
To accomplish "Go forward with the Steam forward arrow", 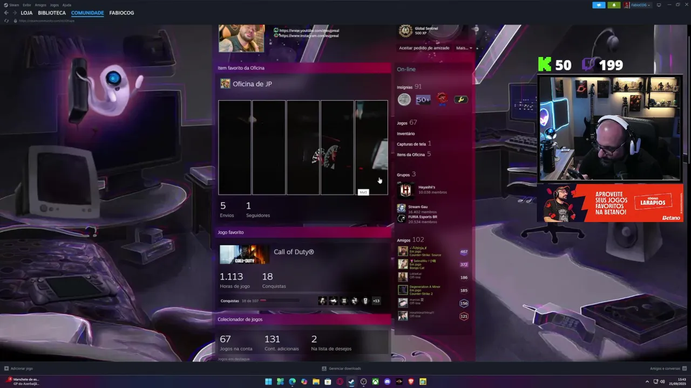I will click(14, 13).
